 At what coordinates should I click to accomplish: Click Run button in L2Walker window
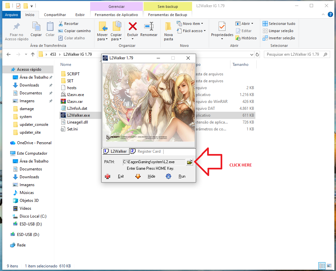point(182,176)
